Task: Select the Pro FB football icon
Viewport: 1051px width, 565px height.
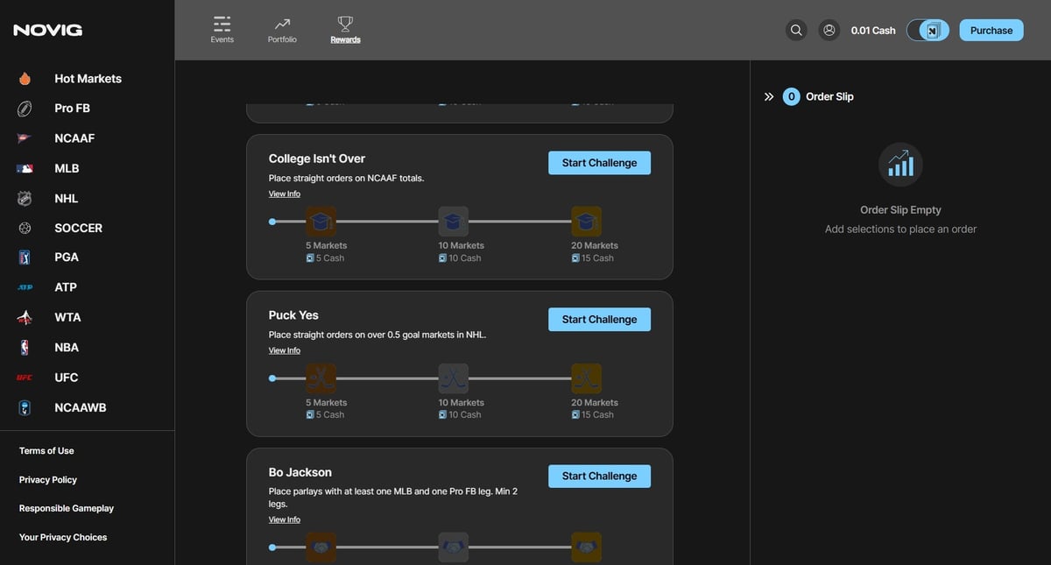Action: [x=25, y=109]
